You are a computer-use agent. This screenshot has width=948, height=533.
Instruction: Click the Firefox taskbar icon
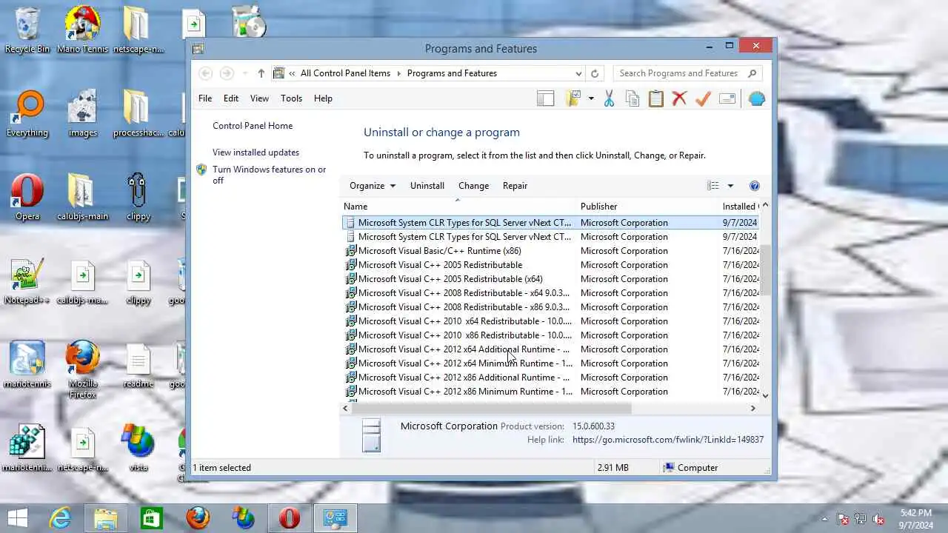tap(198, 518)
